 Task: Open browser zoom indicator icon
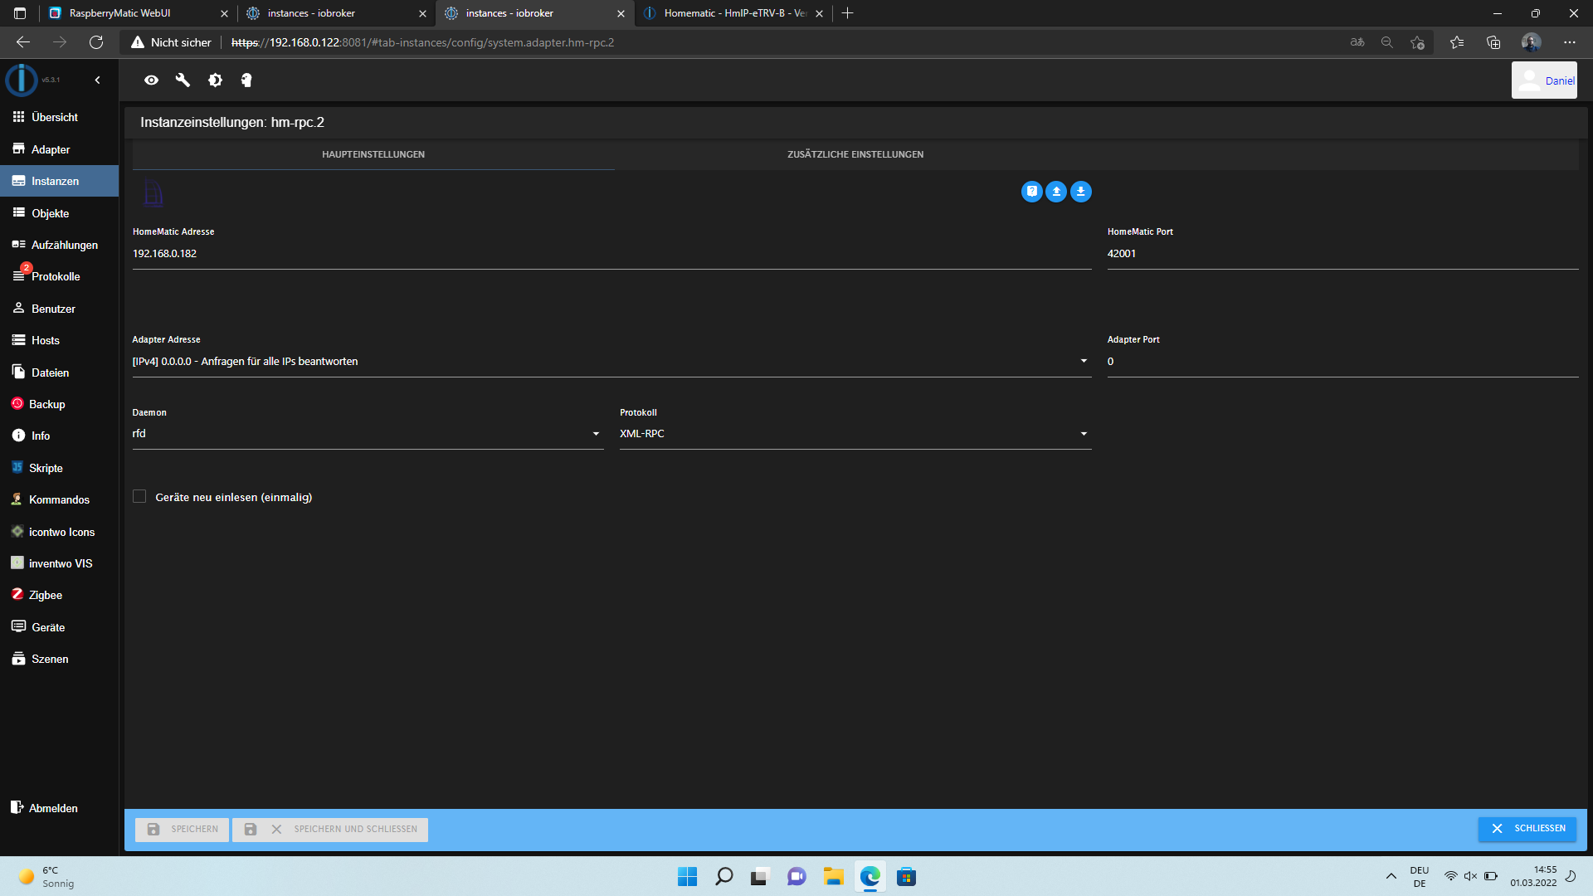[x=1386, y=42]
